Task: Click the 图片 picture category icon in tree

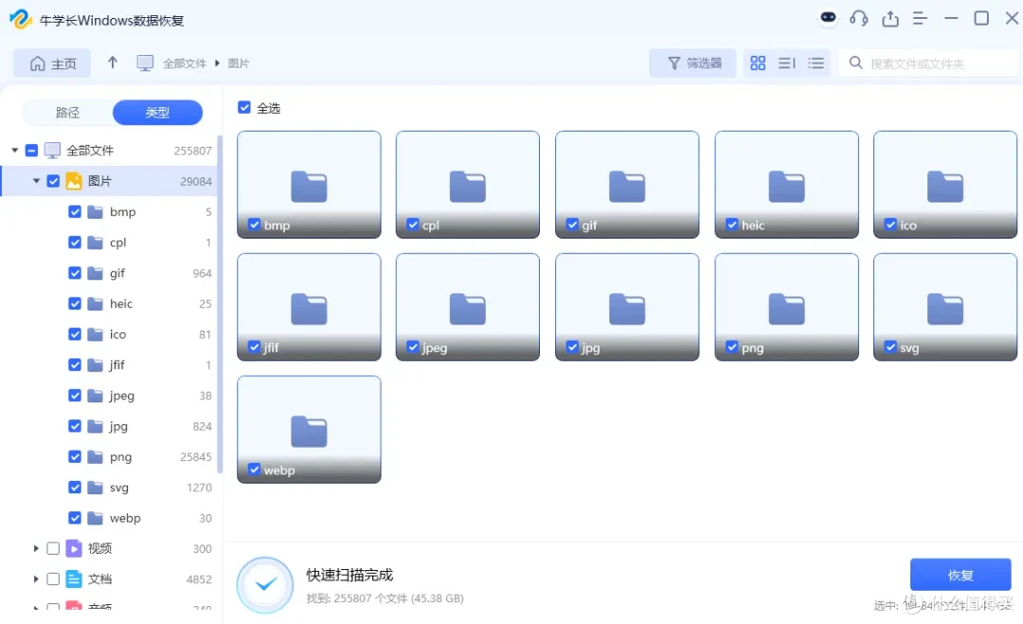Action: tap(74, 181)
